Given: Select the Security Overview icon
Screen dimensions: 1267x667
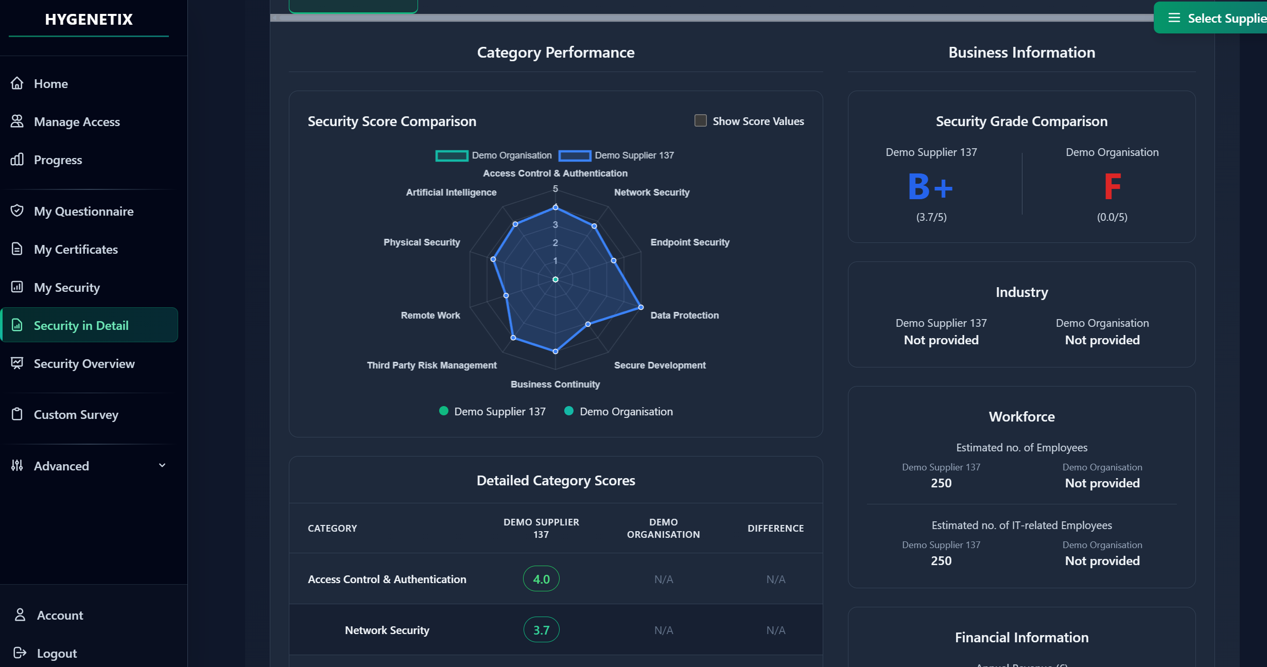Looking at the screenshot, I should click(x=17, y=363).
